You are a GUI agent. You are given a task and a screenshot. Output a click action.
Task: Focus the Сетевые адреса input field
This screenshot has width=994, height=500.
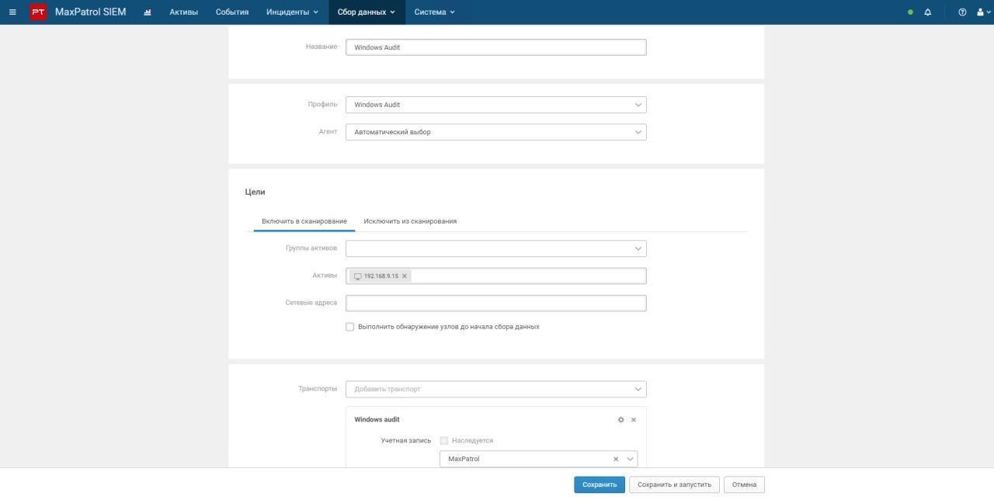pos(495,303)
